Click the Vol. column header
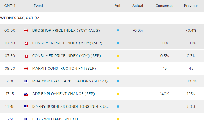The image size is (204, 126). (118, 6)
